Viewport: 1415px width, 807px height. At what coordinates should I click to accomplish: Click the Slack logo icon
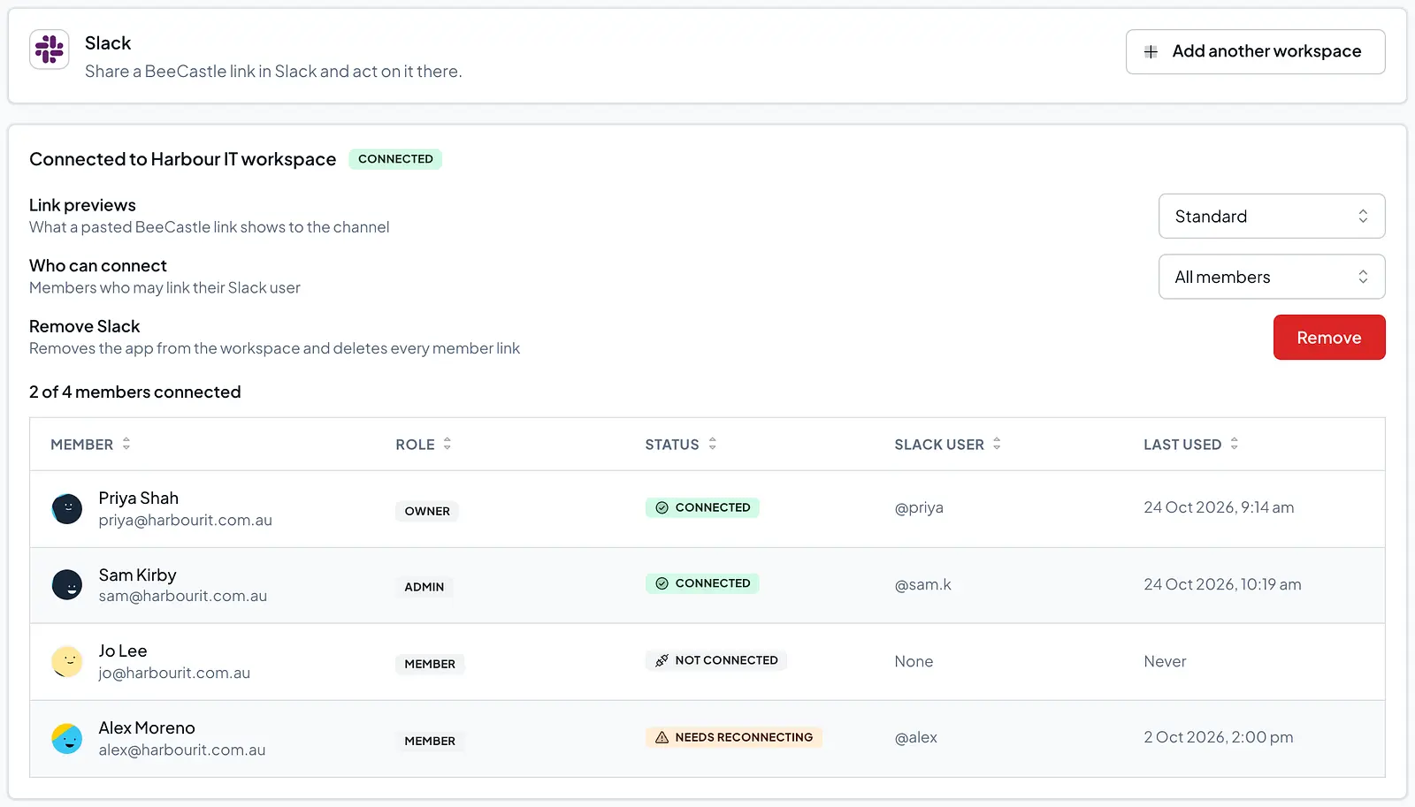(x=50, y=49)
